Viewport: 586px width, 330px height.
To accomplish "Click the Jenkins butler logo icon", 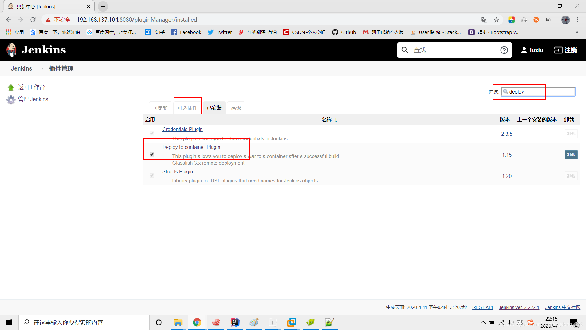I will coord(12,50).
